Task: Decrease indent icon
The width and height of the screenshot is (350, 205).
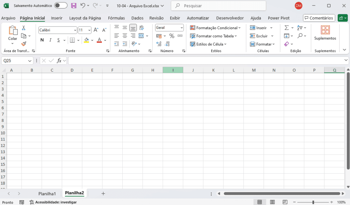Action: tap(117, 44)
